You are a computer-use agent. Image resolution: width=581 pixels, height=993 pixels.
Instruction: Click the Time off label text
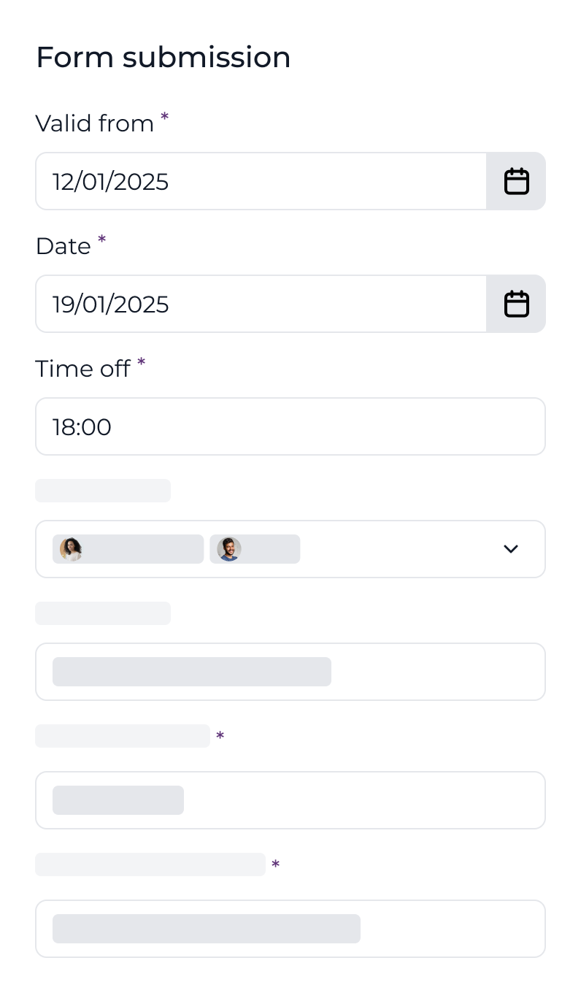[82, 369]
